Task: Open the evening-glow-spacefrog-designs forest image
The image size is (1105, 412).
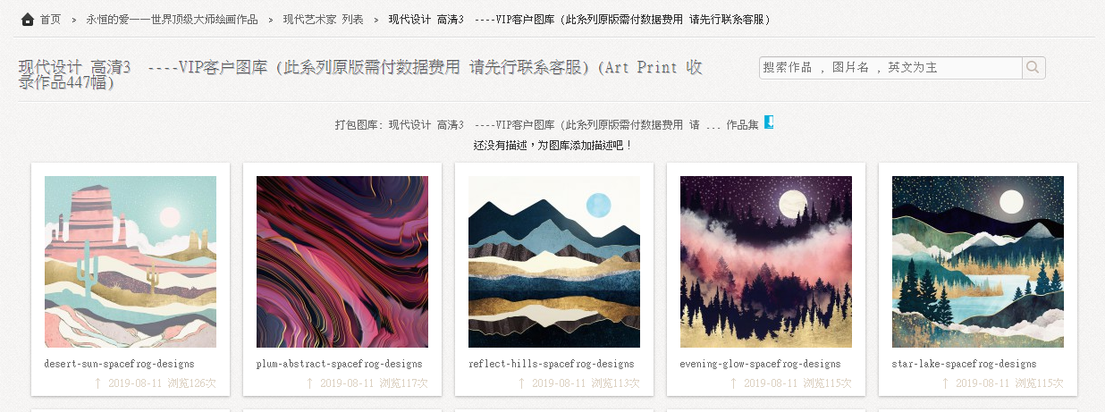Action: coord(766,262)
